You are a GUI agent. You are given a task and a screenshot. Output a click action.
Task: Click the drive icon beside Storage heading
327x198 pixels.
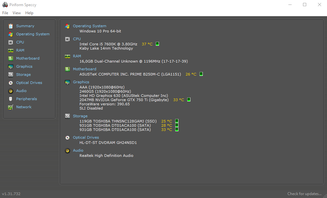tap(67, 116)
